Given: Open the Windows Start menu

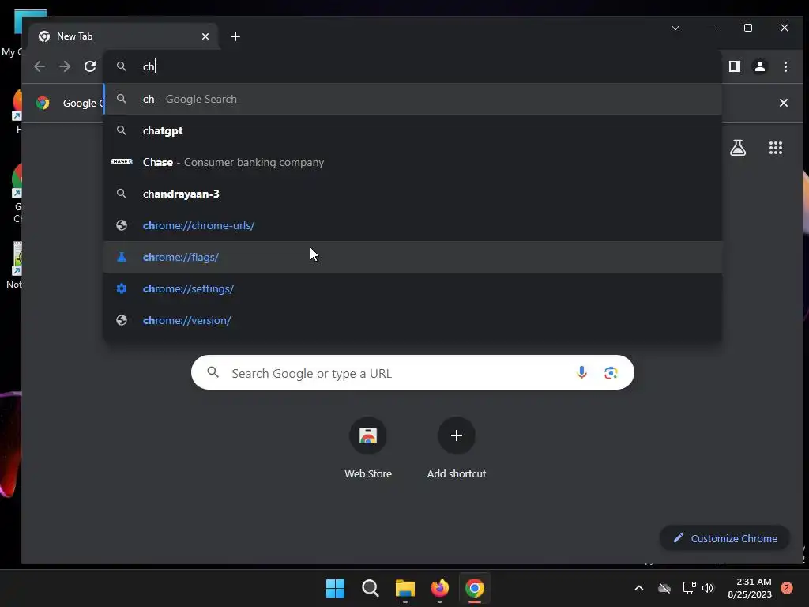Looking at the screenshot, I should (x=335, y=588).
